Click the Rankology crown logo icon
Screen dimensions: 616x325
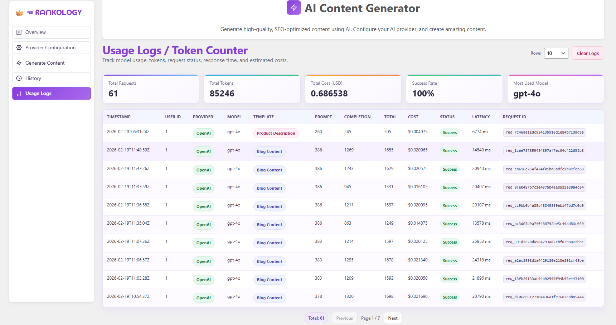(19, 13)
